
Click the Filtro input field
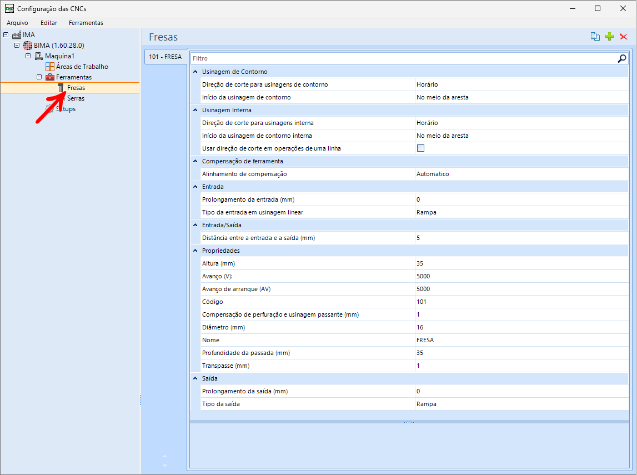point(404,58)
